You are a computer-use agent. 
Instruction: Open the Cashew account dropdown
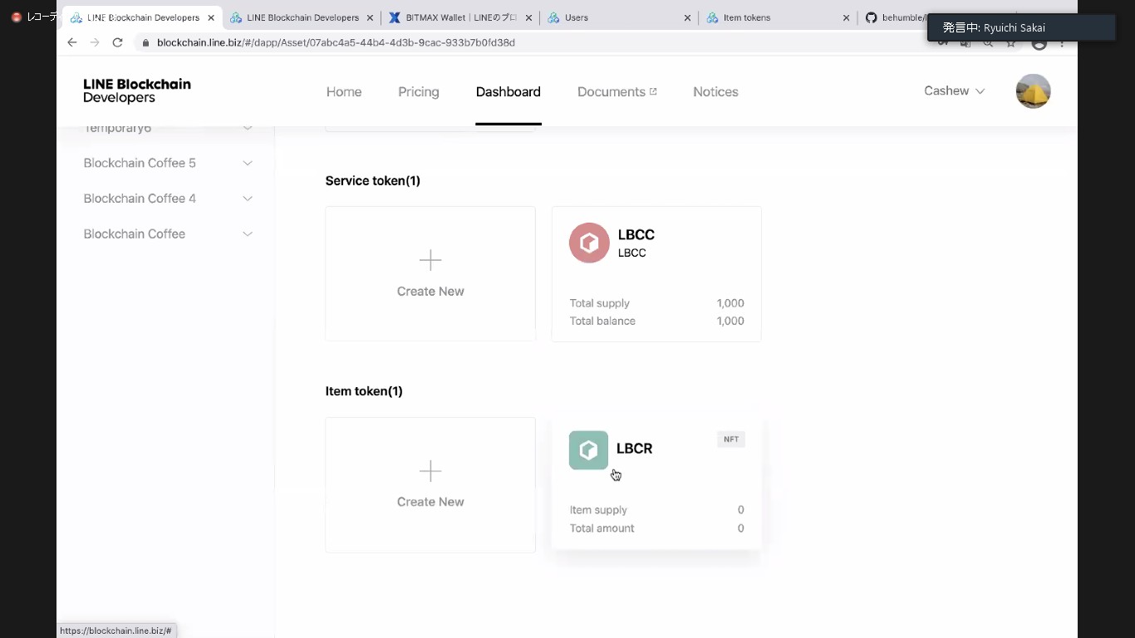(953, 91)
